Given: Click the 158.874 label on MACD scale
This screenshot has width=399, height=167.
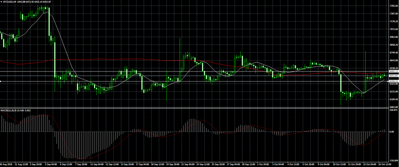Looking at the screenshot, I should [x=394, y=110].
